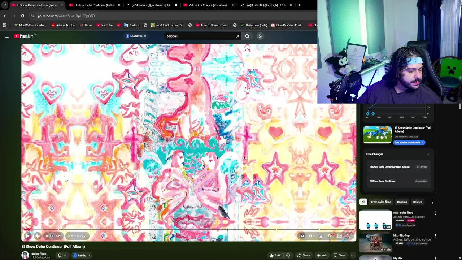This screenshot has height=260, width=462.
Task: Show more filter chips with the right arrow
Action: coord(432,202)
